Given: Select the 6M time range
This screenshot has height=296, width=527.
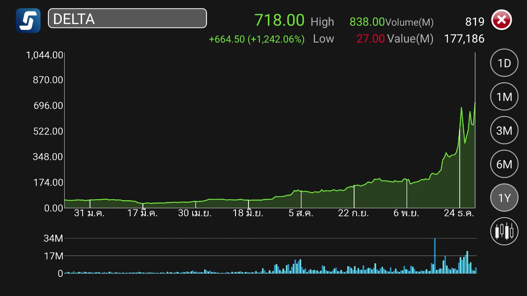Looking at the screenshot, I should [504, 164].
